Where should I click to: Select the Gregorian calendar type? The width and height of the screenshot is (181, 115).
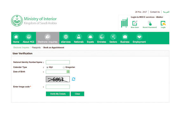[x=64, y=67]
